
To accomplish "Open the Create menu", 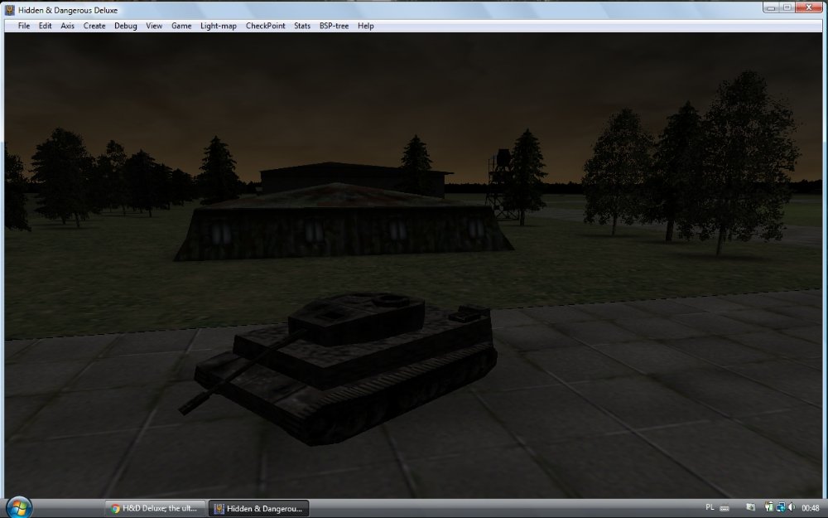I will 94,26.
